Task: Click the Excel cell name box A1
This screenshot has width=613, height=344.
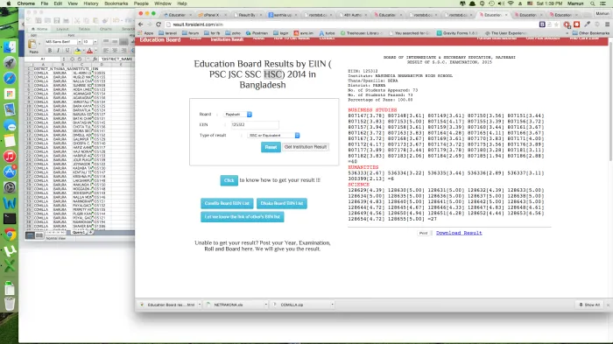Action: (x=43, y=59)
